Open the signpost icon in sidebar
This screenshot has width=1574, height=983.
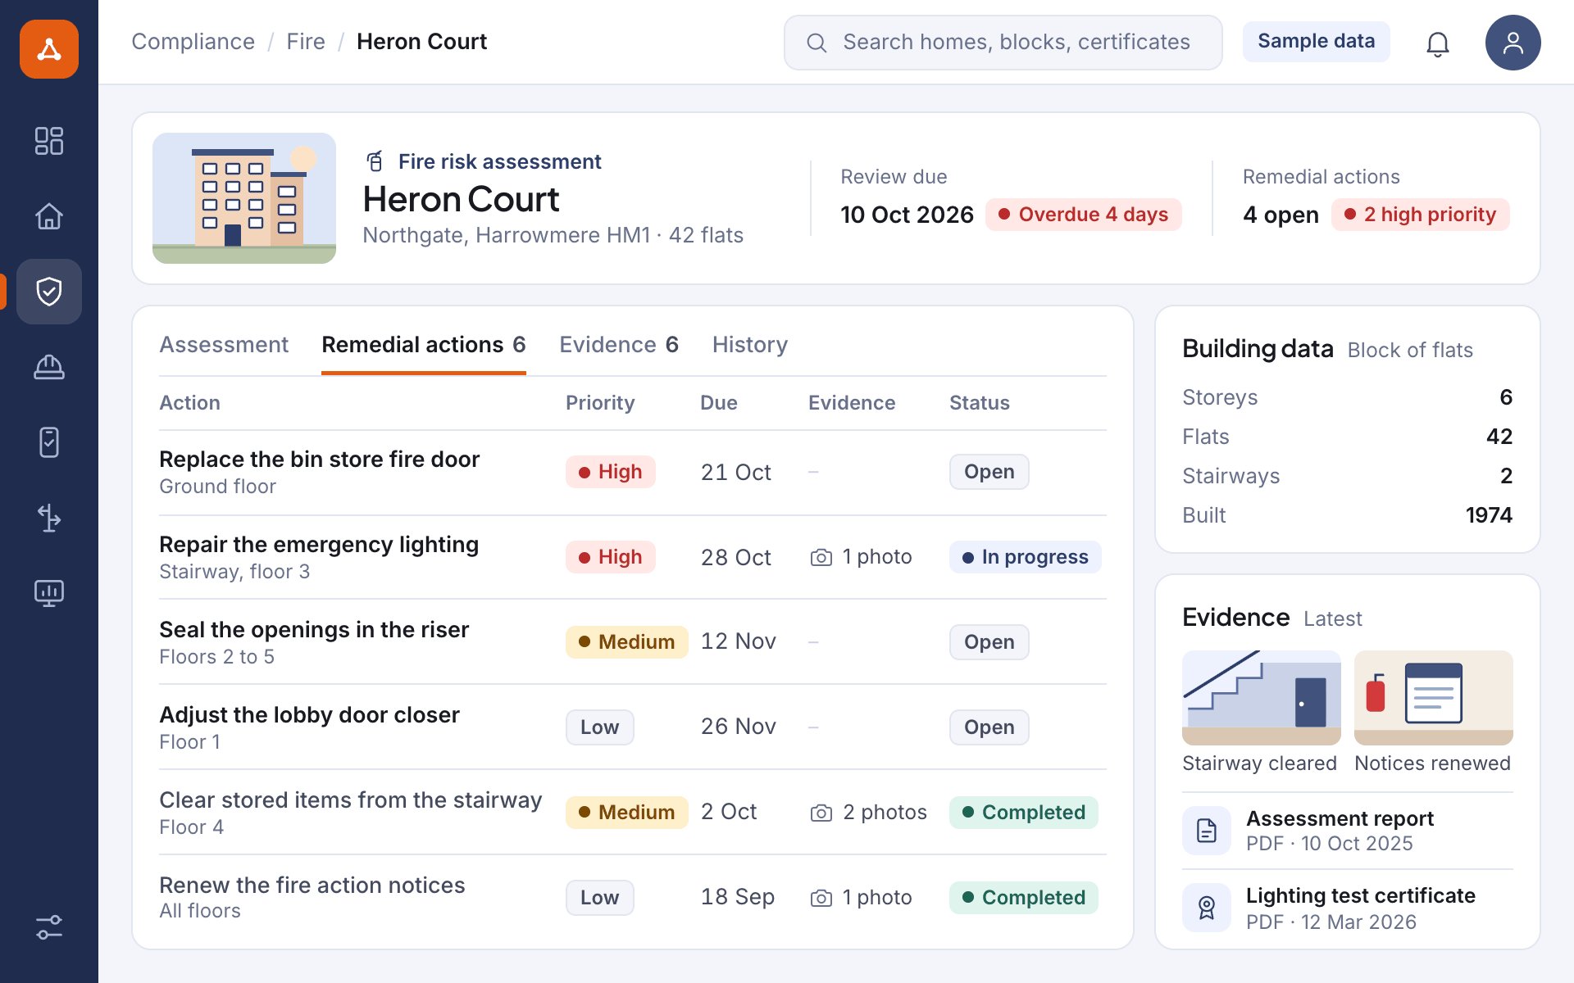click(49, 518)
